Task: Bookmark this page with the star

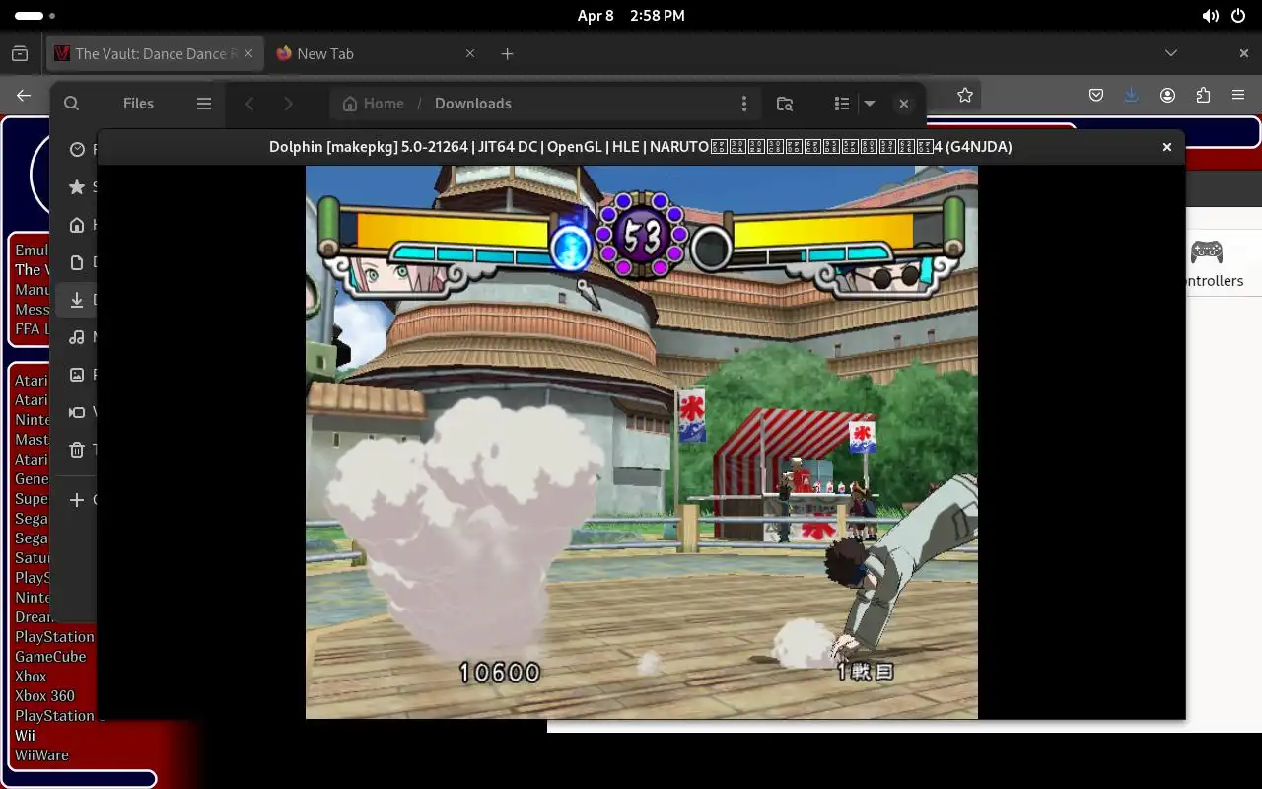Action: pos(965,96)
